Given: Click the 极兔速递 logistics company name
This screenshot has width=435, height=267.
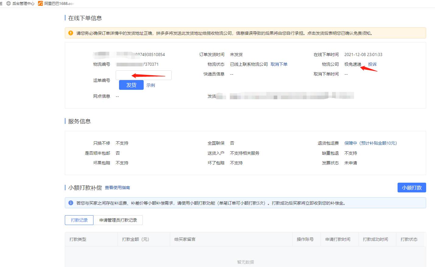Looking at the screenshot, I should click(353, 64).
